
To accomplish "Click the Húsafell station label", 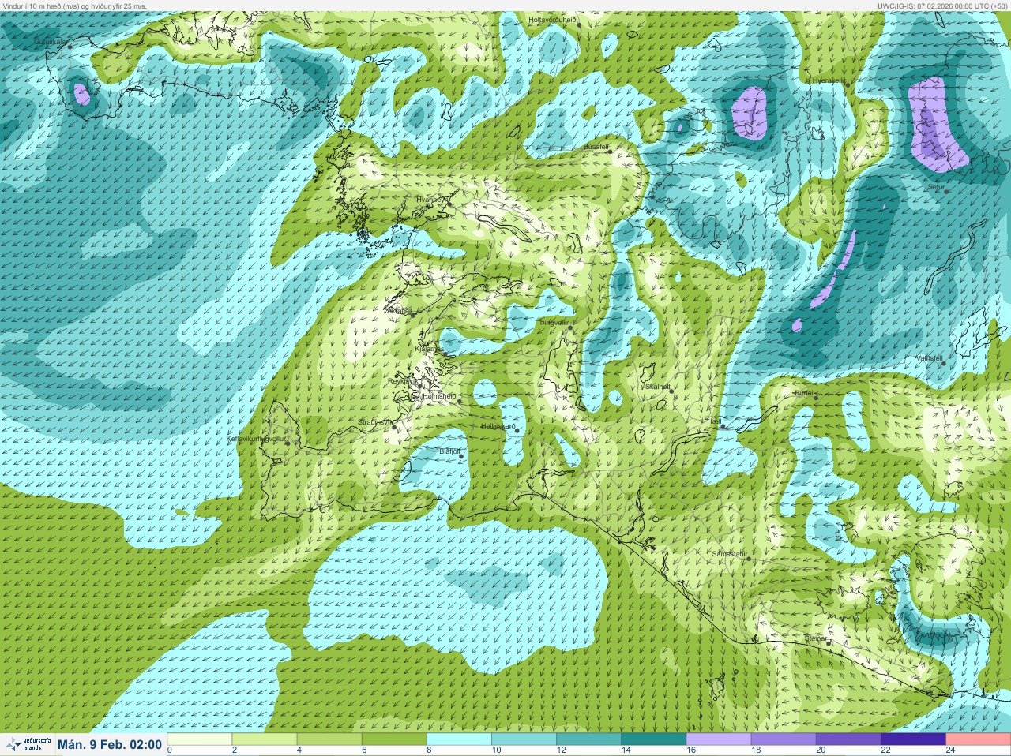I will (x=596, y=147).
